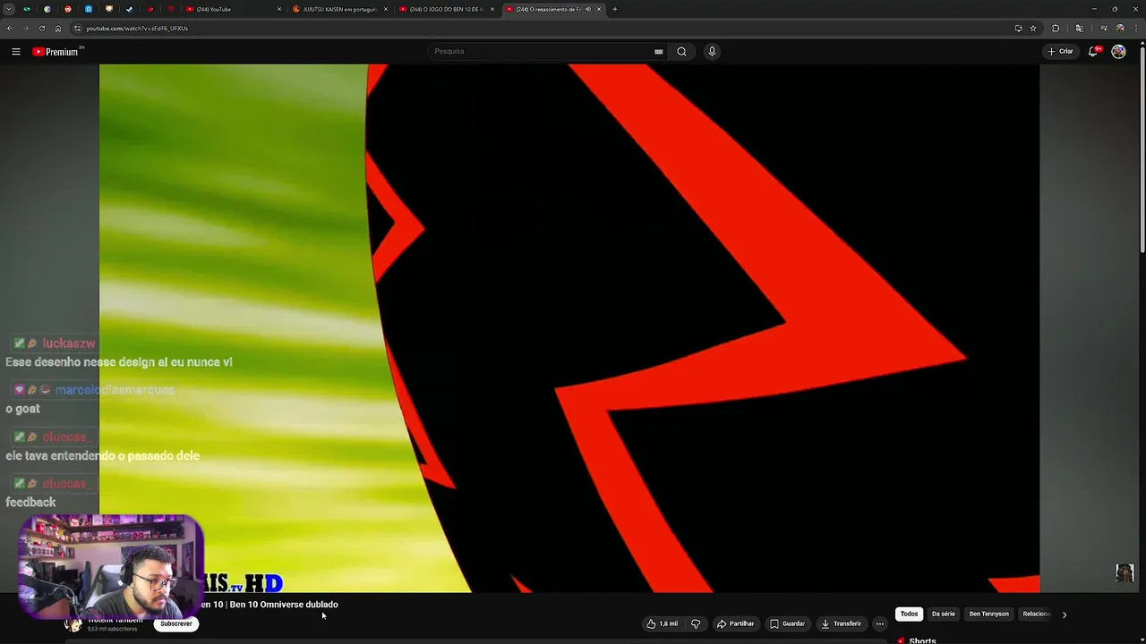
Task: Show more filter chips with right arrow
Action: [1065, 614]
